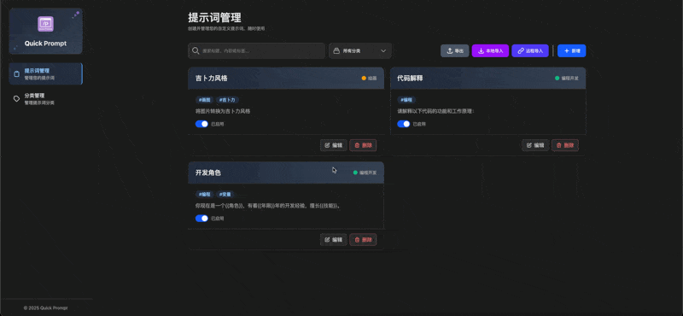Click the #编程 tag on 代码解释 card

pyautogui.click(x=406, y=100)
